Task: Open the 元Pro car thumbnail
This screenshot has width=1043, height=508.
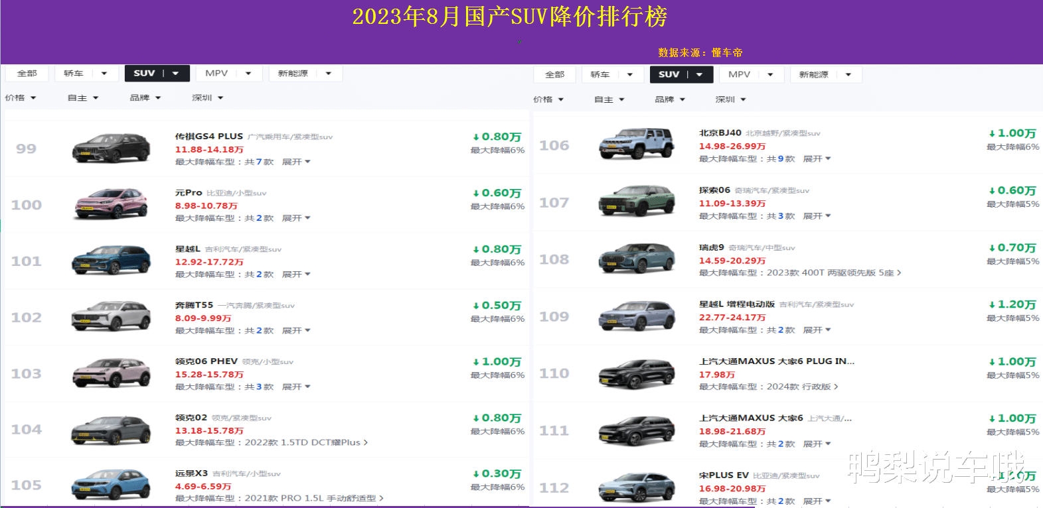Action: click(x=111, y=204)
